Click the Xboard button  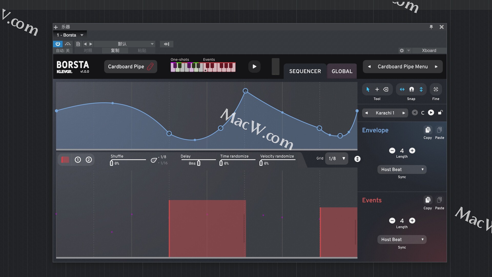pyautogui.click(x=429, y=51)
